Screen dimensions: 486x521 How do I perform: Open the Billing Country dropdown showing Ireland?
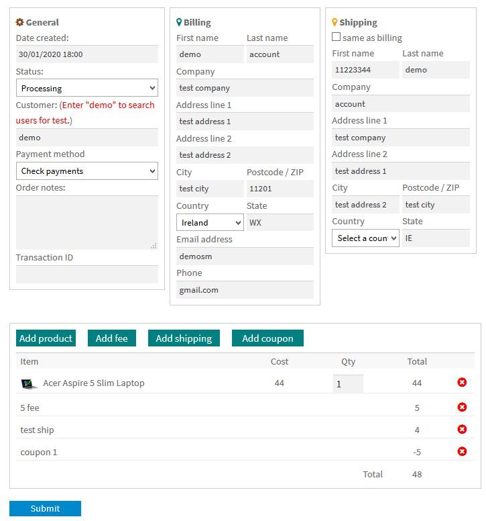coord(210,222)
